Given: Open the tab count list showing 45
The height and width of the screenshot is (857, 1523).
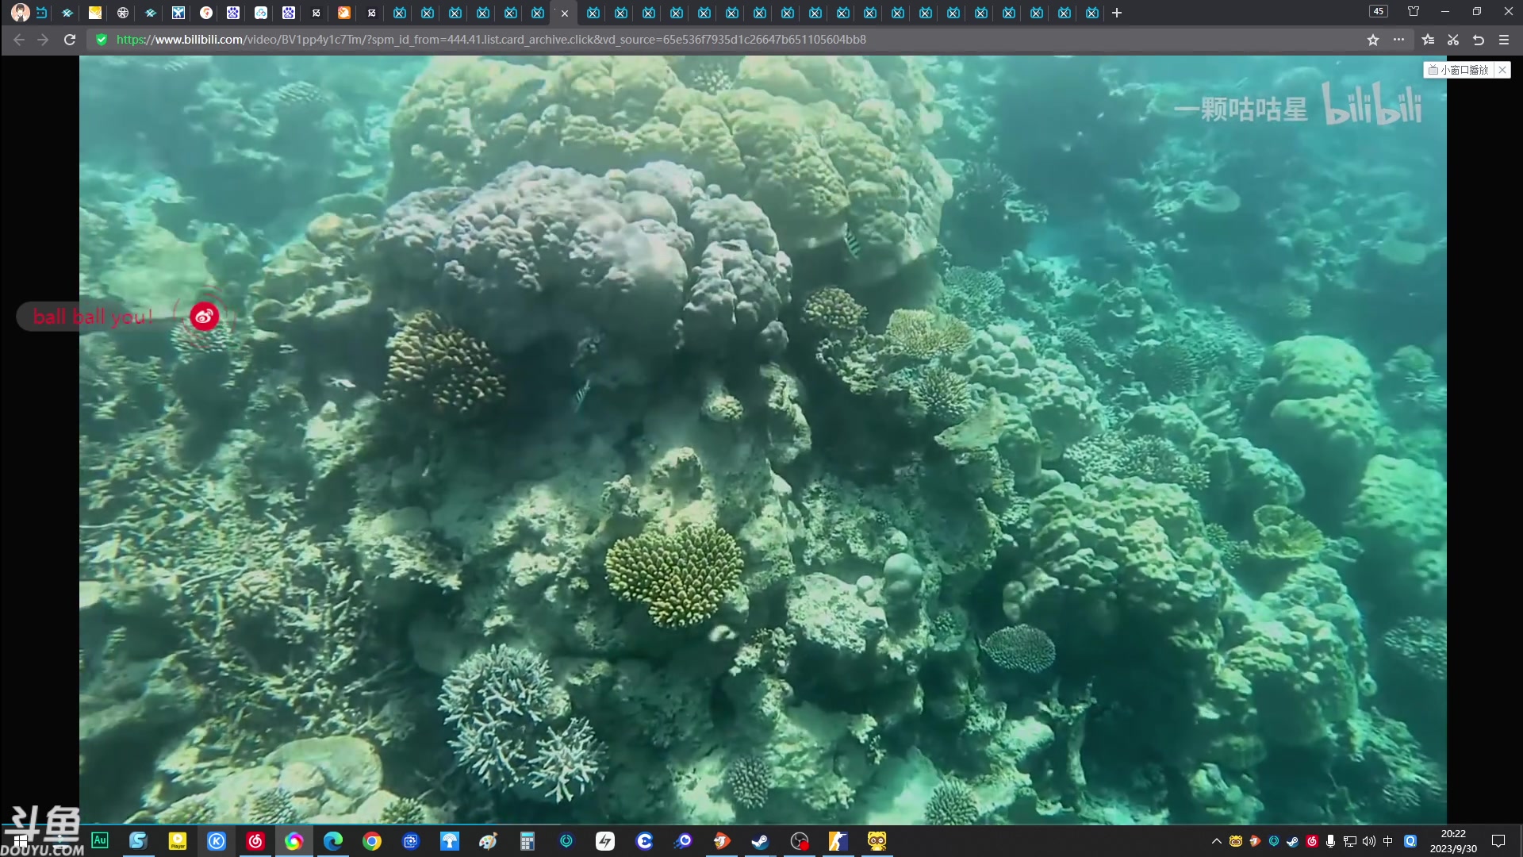Looking at the screenshot, I should [x=1379, y=11].
